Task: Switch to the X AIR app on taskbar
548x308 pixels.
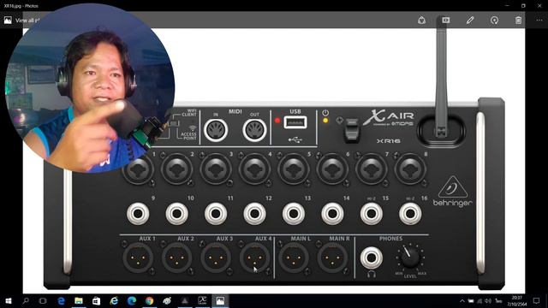Action: tap(203, 300)
